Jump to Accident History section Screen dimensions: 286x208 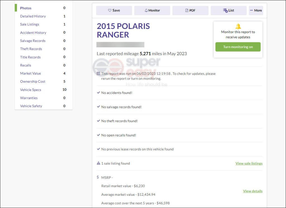pyautogui.click(x=33, y=33)
